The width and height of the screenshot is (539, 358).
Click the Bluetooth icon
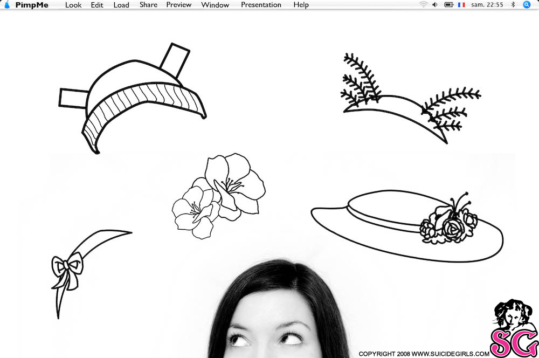click(513, 4)
